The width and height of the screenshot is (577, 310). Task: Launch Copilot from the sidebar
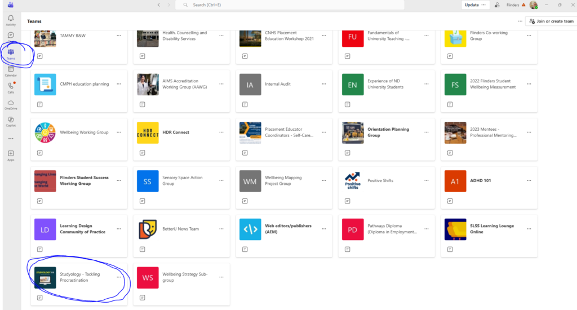tap(11, 121)
